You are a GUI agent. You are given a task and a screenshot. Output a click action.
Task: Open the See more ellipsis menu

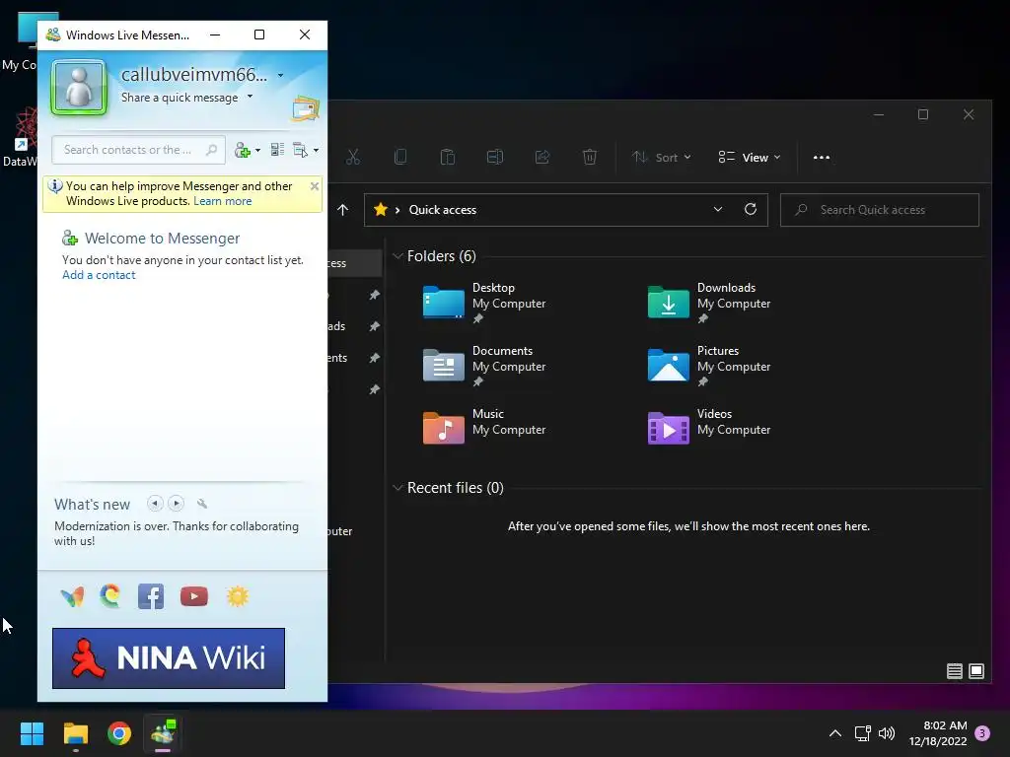coord(822,157)
